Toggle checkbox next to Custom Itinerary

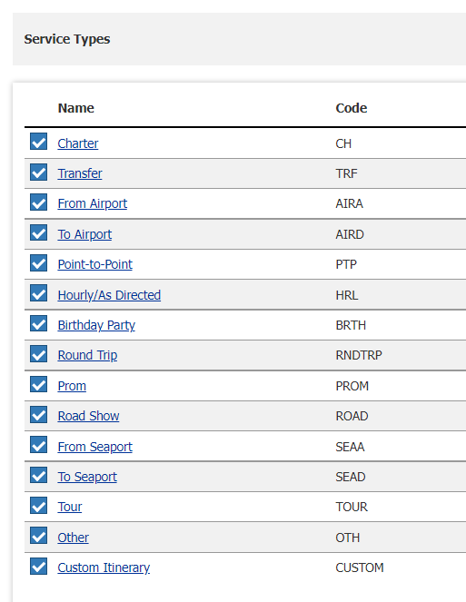[38, 566]
